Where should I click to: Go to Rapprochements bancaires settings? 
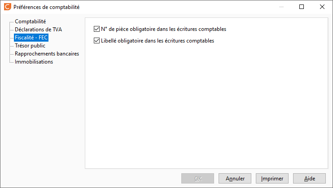[x=47, y=54]
